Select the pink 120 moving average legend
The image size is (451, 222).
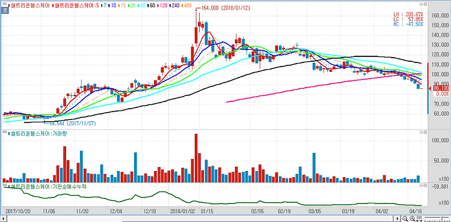tap(163, 5)
